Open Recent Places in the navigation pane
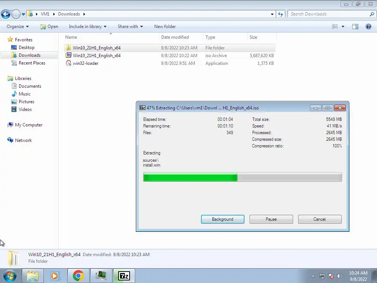 pos(32,63)
